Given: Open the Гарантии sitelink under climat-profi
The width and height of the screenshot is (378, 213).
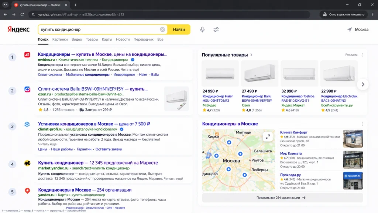Looking at the screenshot, I should pos(84,149).
